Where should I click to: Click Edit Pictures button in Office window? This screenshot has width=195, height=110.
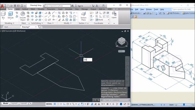click(x=173, y=13)
